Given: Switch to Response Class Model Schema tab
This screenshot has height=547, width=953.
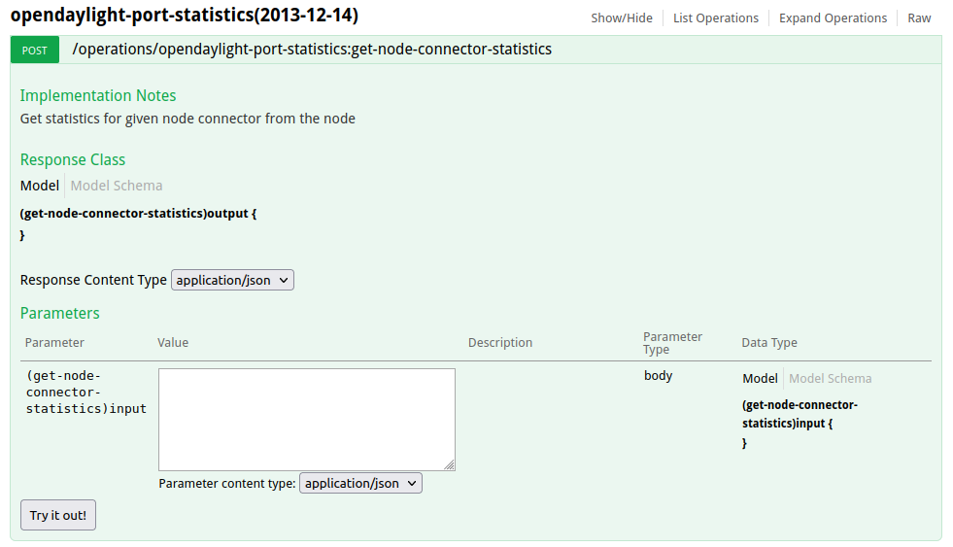Looking at the screenshot, I should 117,186.
